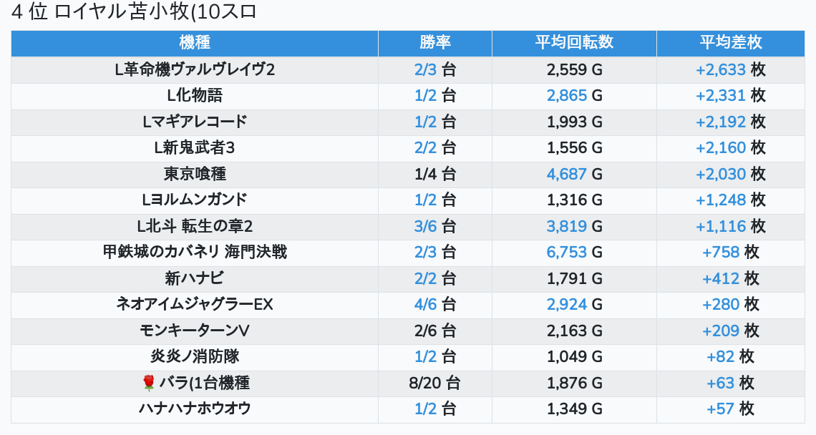Open Lマギアレコード machine entry
Viewport: 816px width, 435px height.
coord(195,122)
